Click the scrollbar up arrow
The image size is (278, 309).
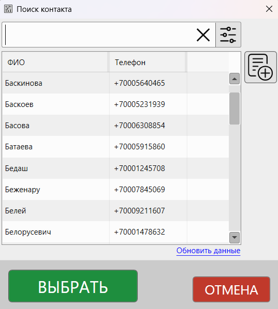[x=235, y=79]
